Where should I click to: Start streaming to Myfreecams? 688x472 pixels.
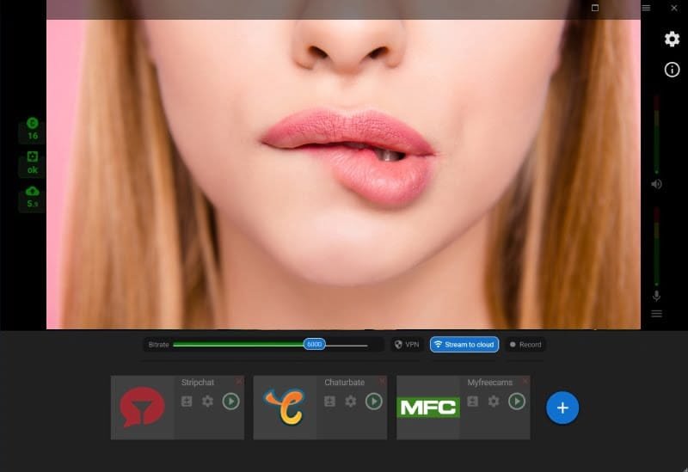516,402
